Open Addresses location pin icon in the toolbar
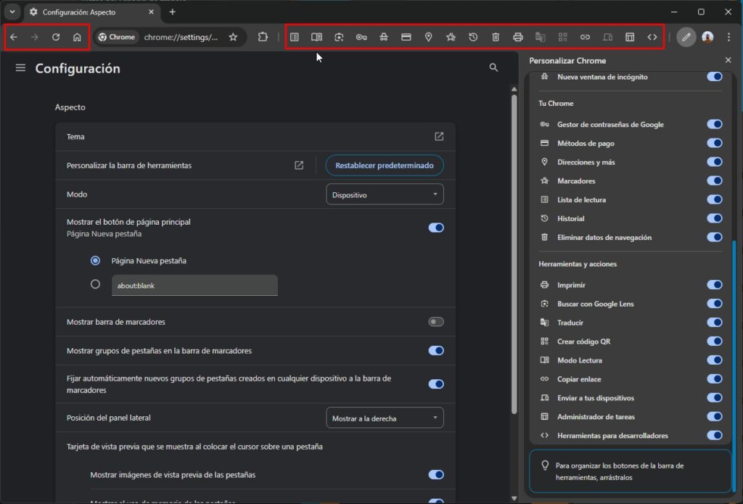This screenshot has height=504, width=743. [x=428, y=37]
